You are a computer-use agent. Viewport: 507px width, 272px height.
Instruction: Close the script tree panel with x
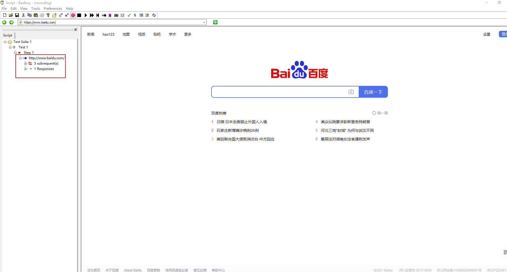[76, 29]
